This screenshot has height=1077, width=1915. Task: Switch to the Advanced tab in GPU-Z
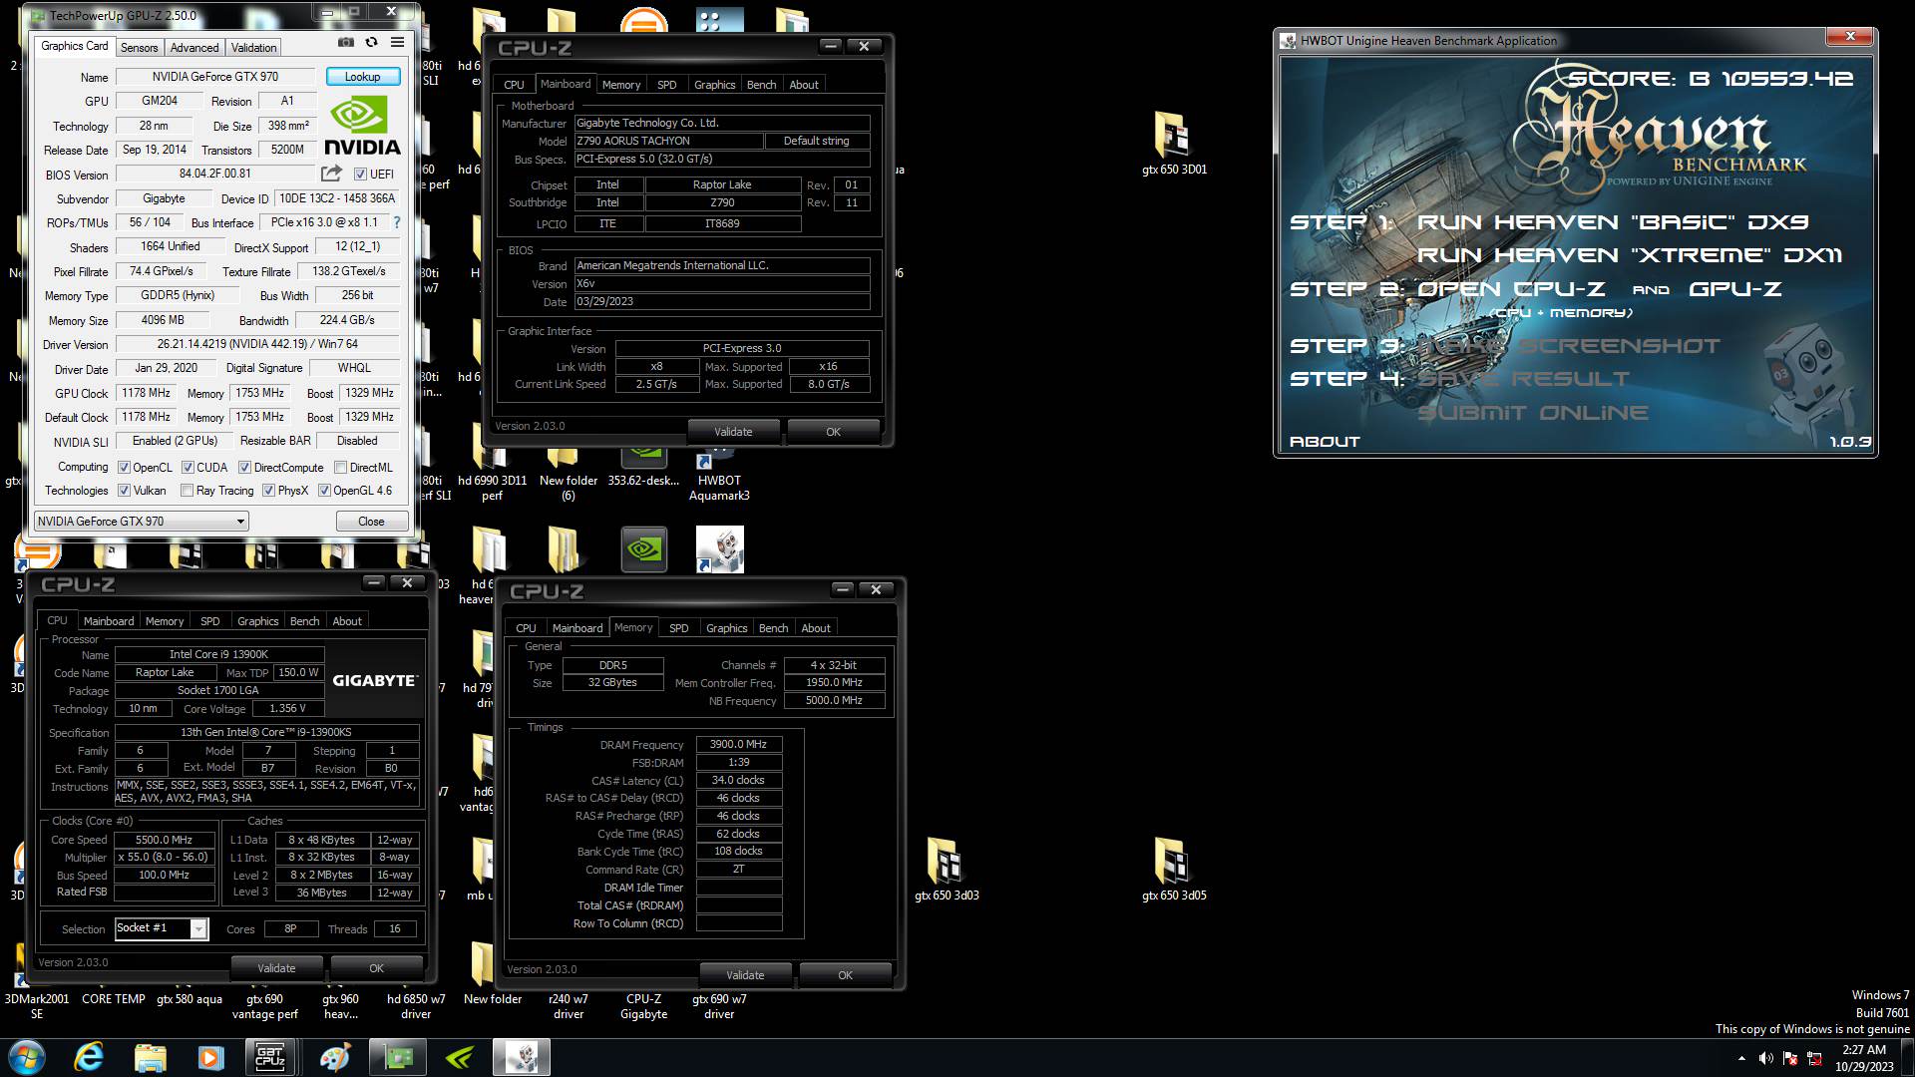tap(194, 47)
